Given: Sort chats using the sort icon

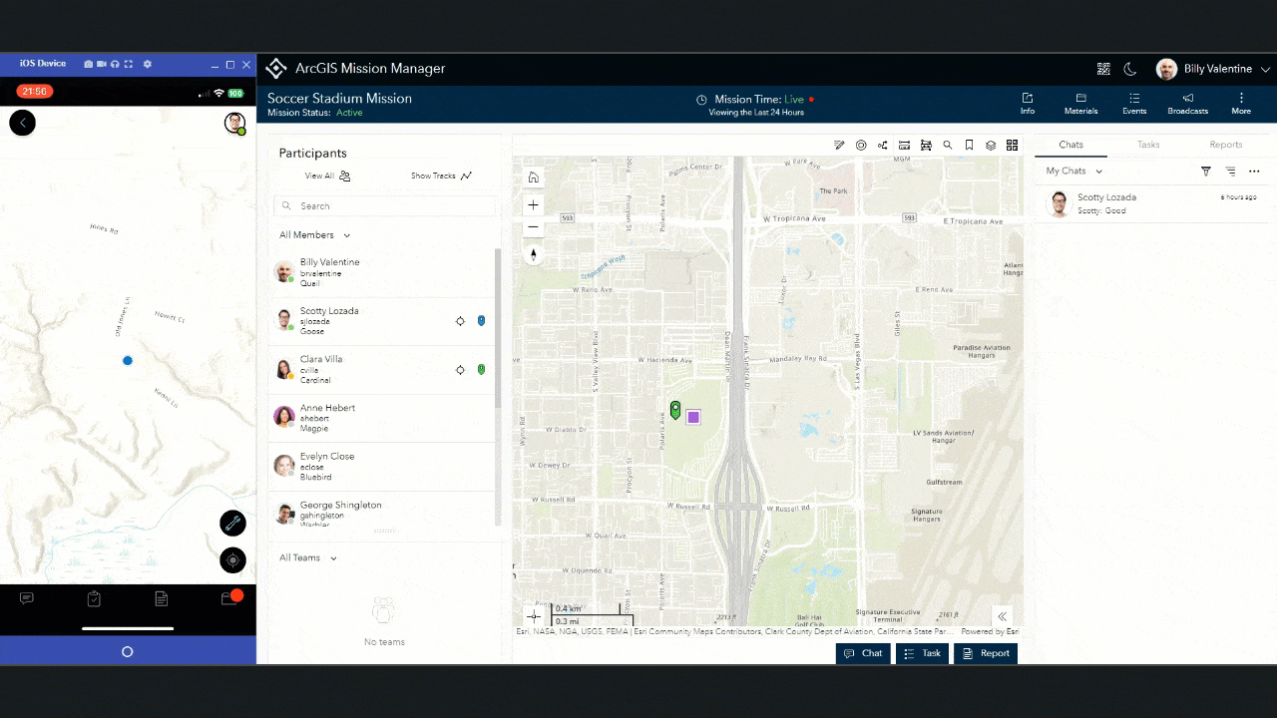Looking at the screenshot, I should pyautogui.click(x=1230, y=172).
